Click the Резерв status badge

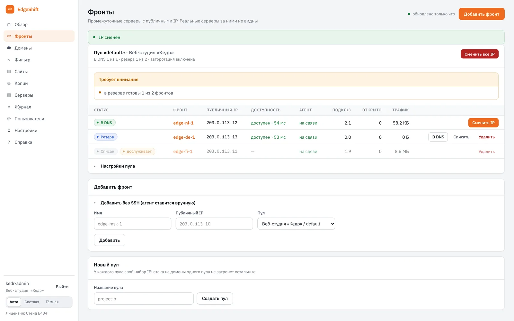[x=106, y=137]
